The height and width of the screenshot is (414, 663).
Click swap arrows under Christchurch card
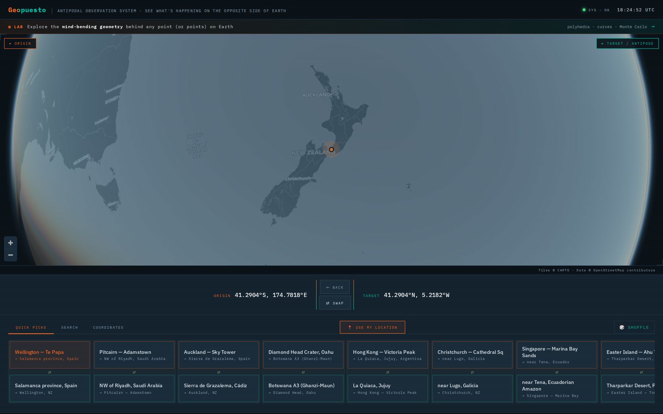(472, 372)
